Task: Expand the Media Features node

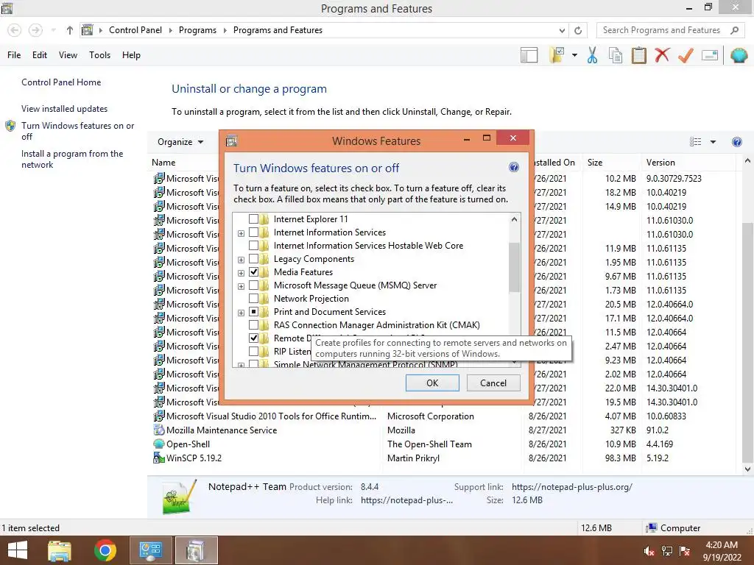Action: click(241, 273)
